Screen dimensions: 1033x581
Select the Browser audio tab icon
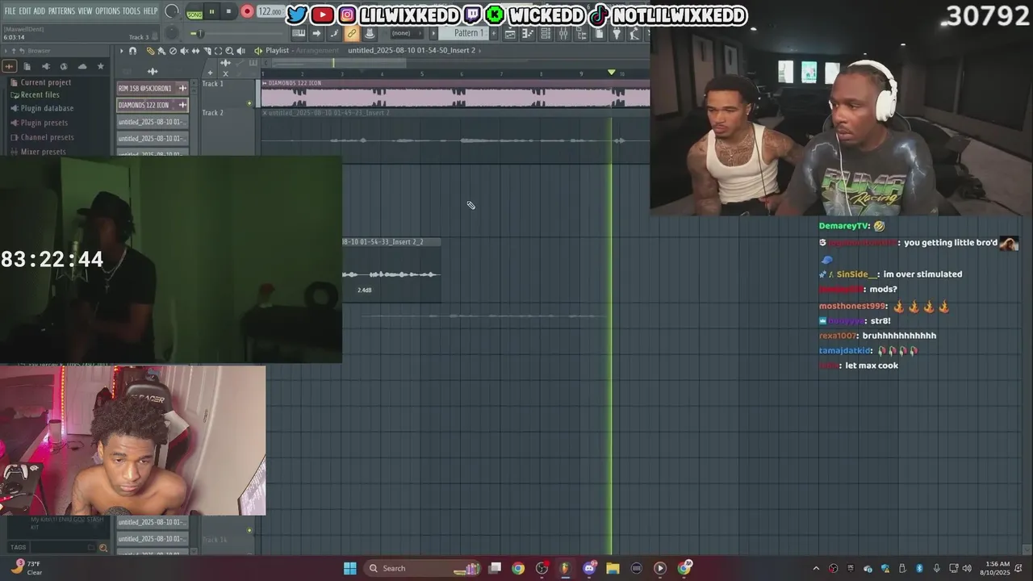(9, 66)
